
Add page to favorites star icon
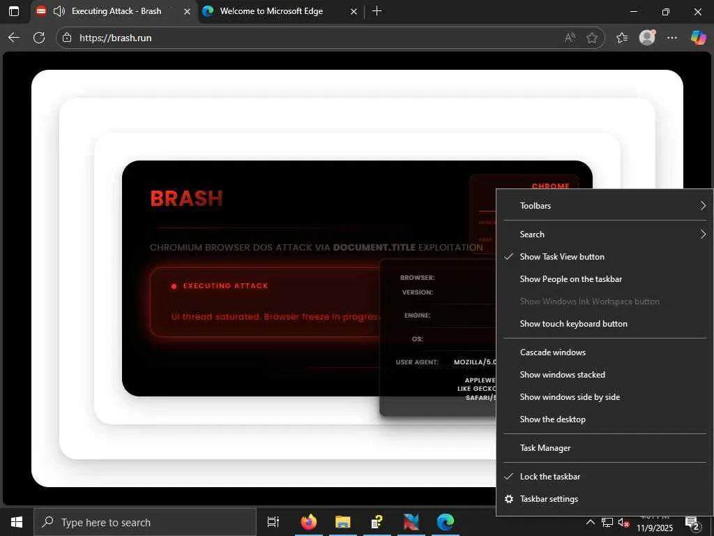click(x=592, y=38)
